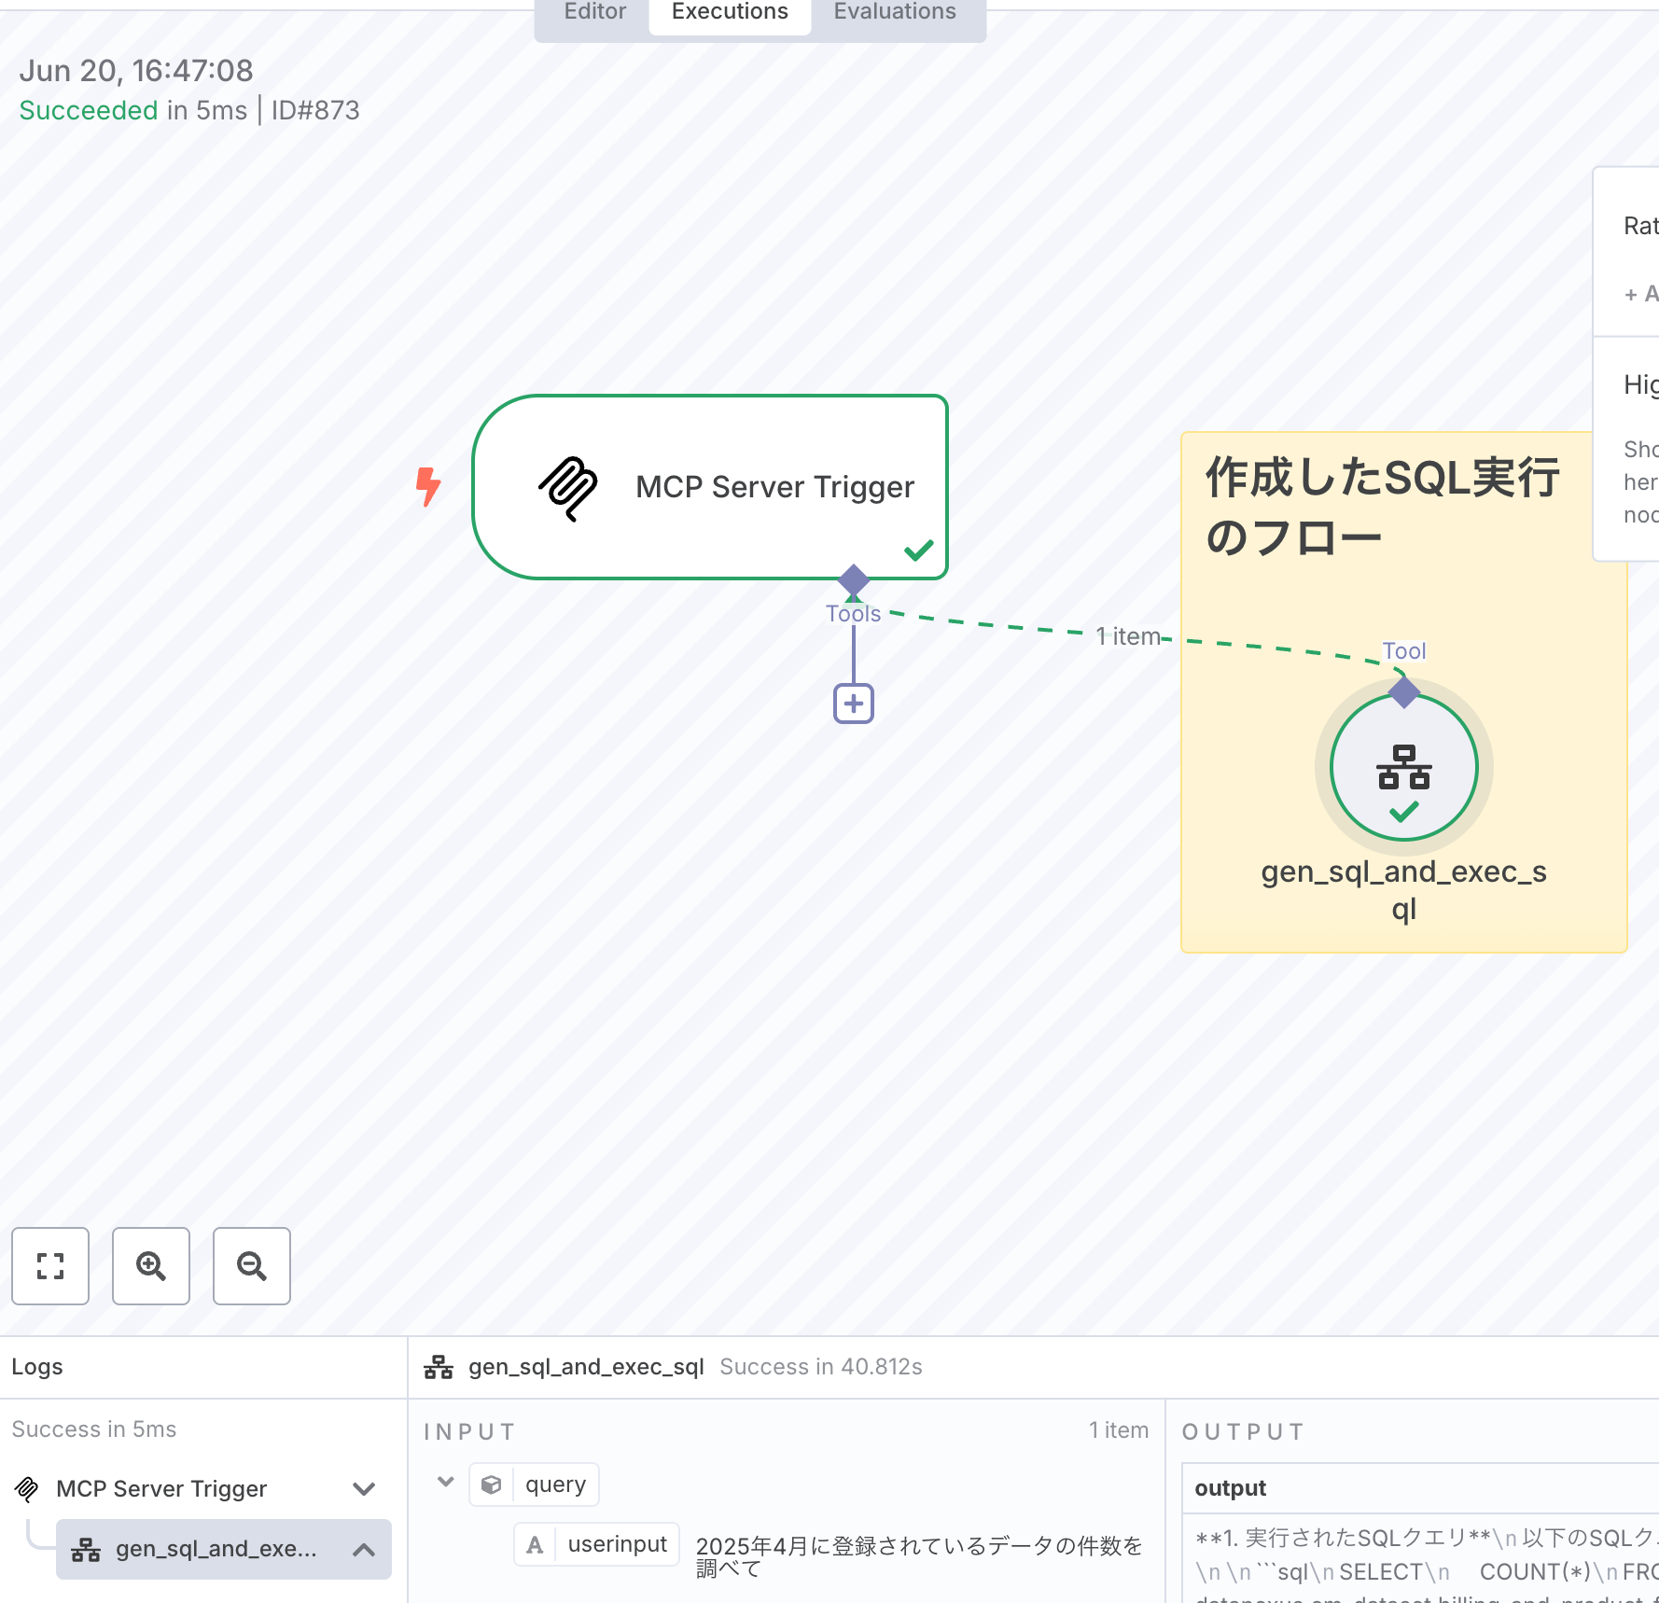Add a tool via the plus button

(x=854, y=704)
